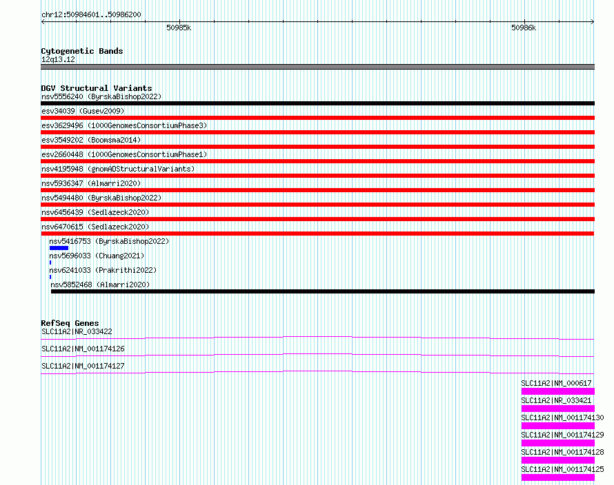Viewport: 614px width, 485px height.
Task: Click the red bar under esv3629496
Action: click(x=317, y=132)
